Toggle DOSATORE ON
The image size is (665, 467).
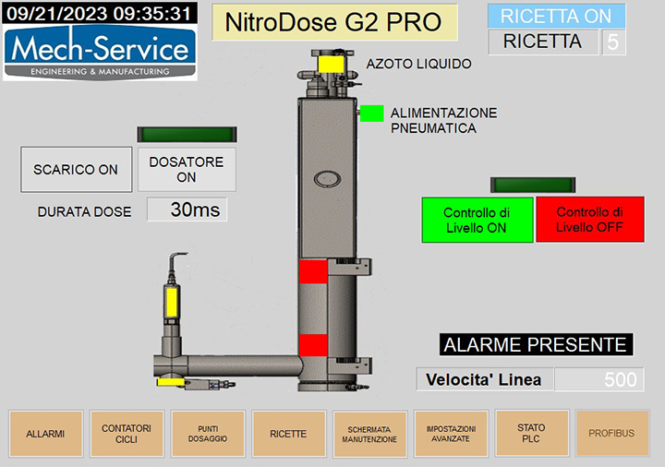[x=187, y=169]
